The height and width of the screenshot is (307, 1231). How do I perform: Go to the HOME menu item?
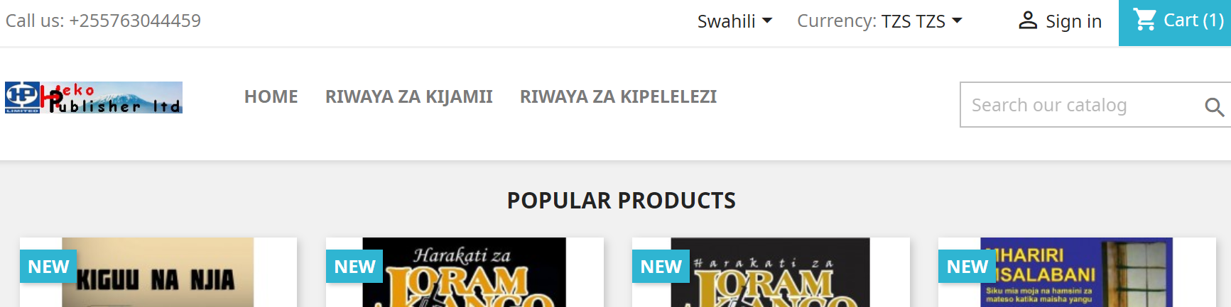[271, 96]
